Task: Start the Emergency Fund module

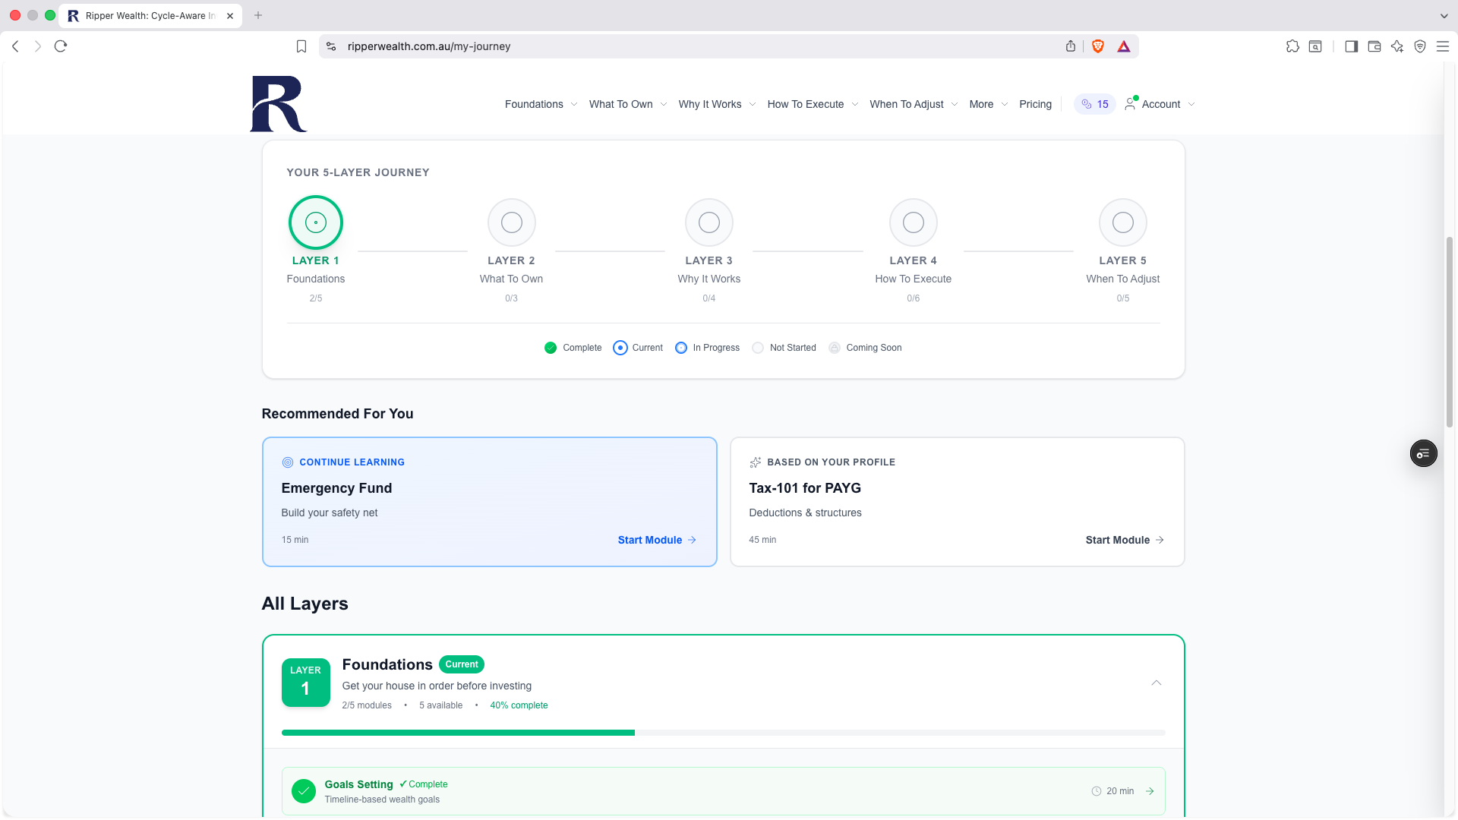Action: (x=657, y=540)
